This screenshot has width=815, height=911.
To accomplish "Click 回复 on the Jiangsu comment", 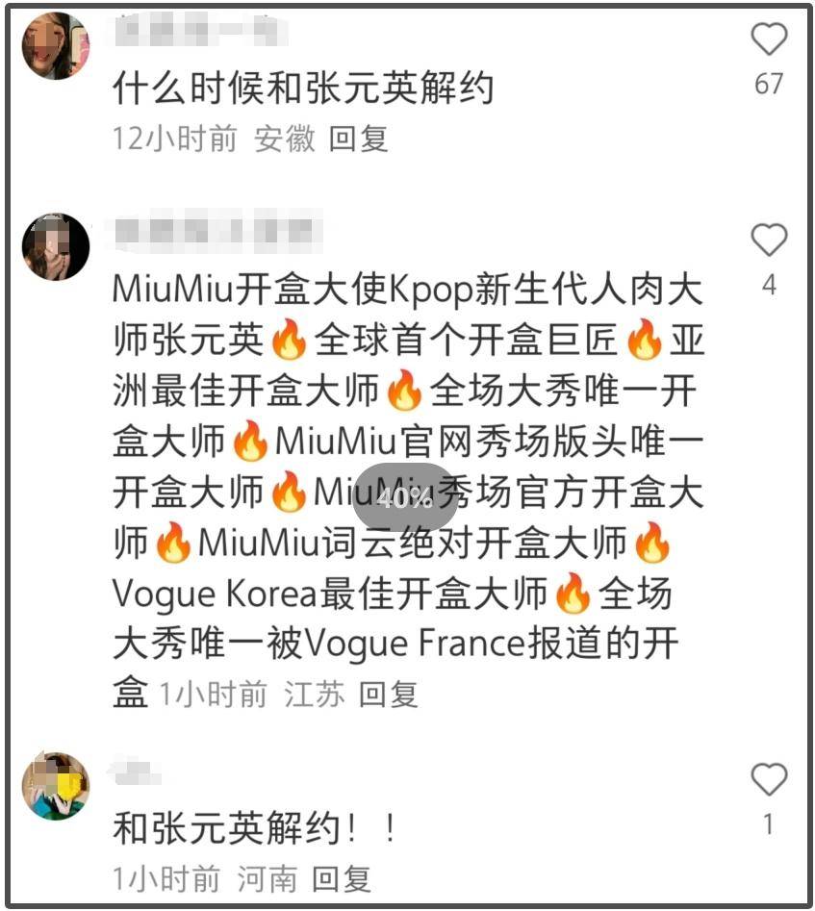I will pyautogui.click(x=389, y=695).
